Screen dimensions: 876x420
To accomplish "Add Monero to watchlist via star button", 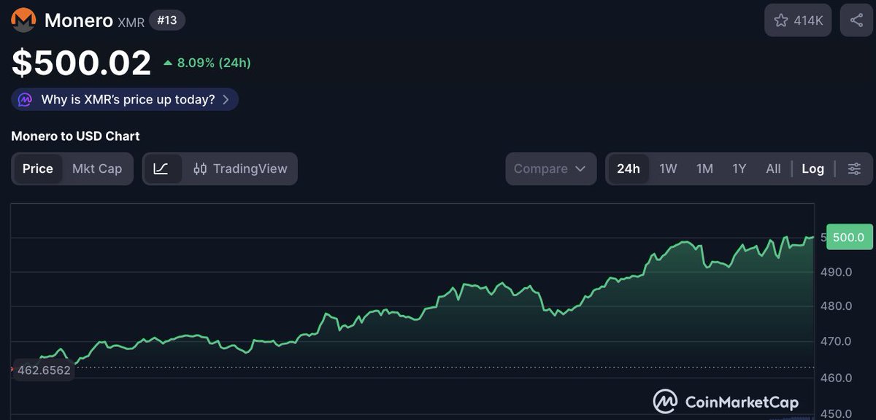I will click(x=798, y=20).
